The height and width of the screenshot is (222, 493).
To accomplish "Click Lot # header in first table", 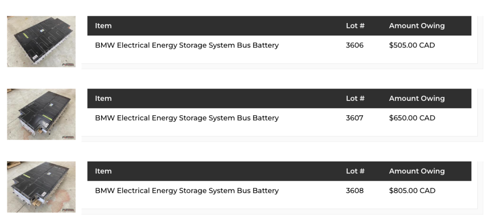I will point(355,26).
